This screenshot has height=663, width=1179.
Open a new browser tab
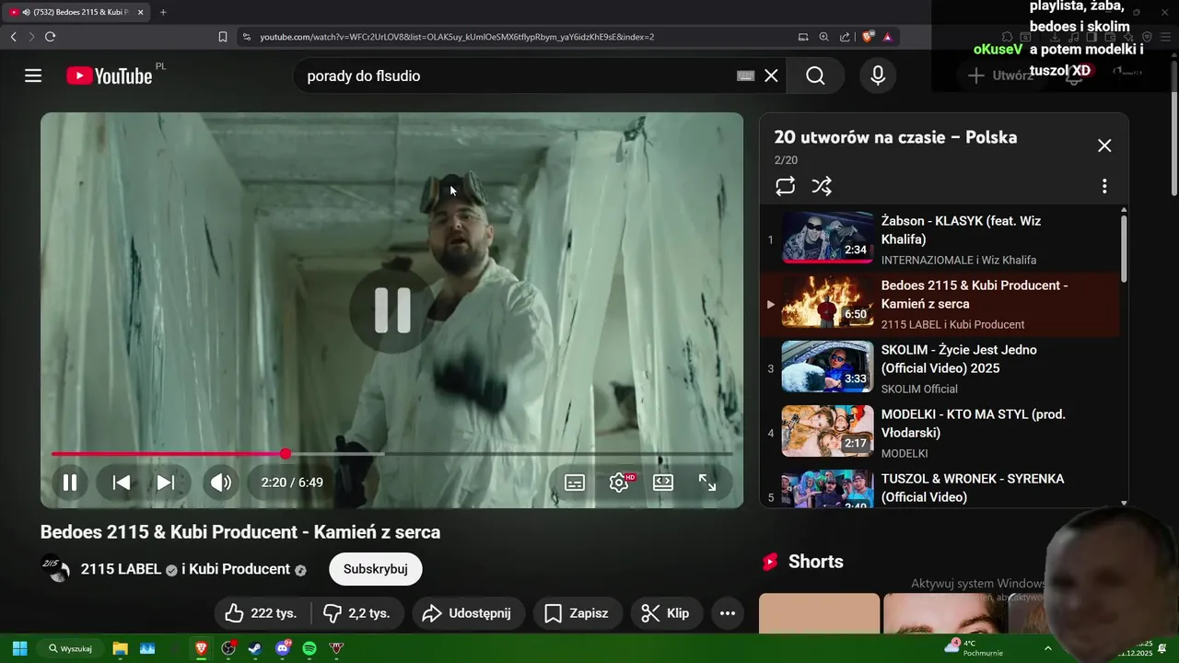[163, 12]
